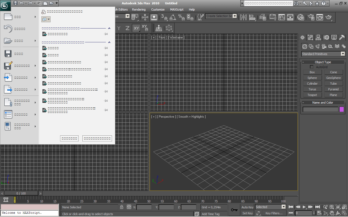Viewport: 348px width, 217px height.
Task: Open the Create Selection Set dropdown
Action: tap(235, 16)
